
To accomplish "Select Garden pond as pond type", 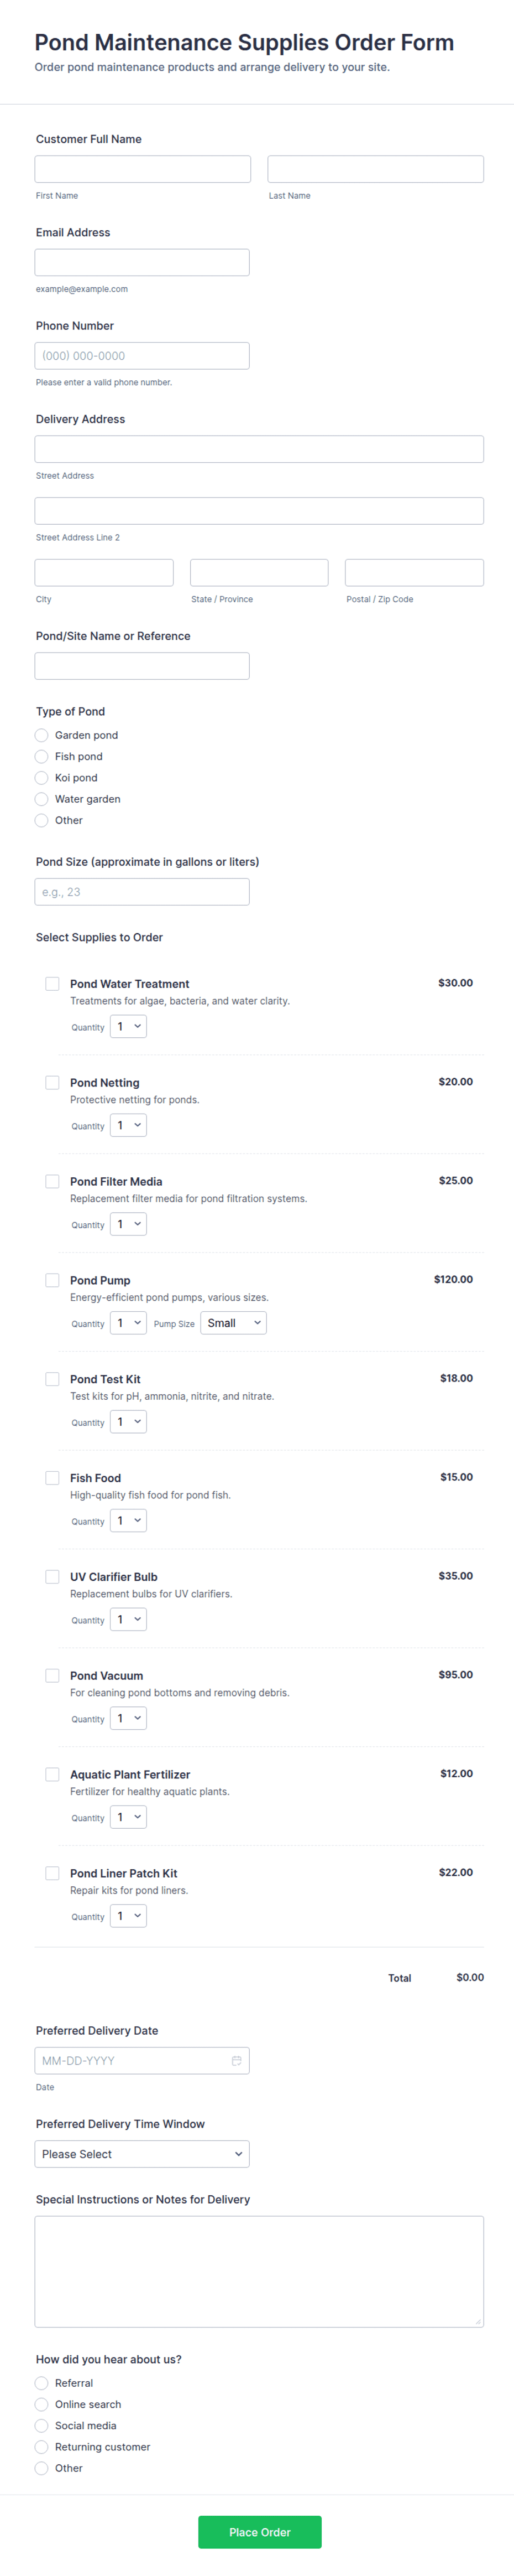I will pos(42,735).
